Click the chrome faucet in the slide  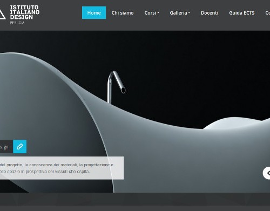click(116, 86)
